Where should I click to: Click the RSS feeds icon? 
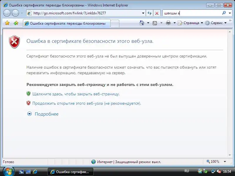(x=155, y=23)
